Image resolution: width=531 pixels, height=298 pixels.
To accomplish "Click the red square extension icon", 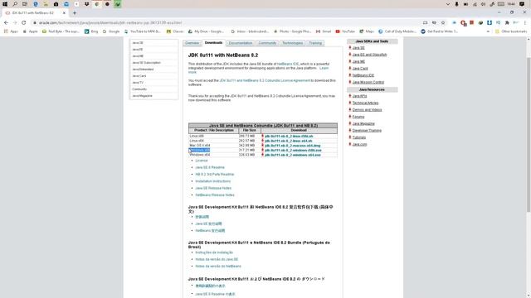I will 472,22.
